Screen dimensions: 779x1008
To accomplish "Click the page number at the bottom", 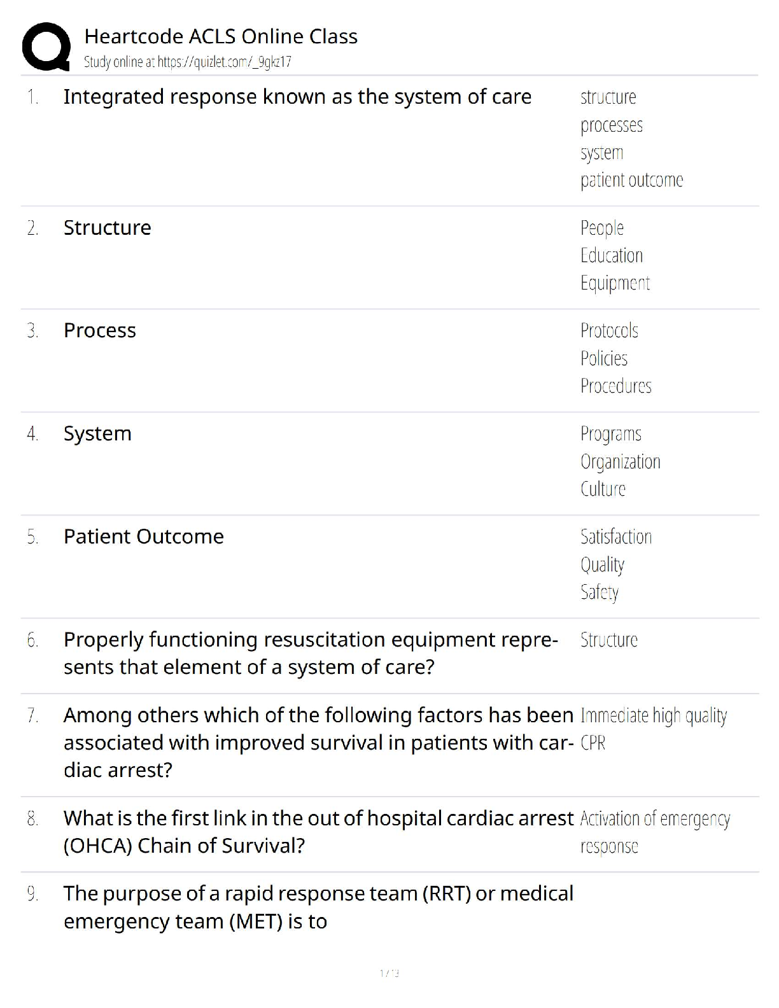I will (x=389, y=973).
